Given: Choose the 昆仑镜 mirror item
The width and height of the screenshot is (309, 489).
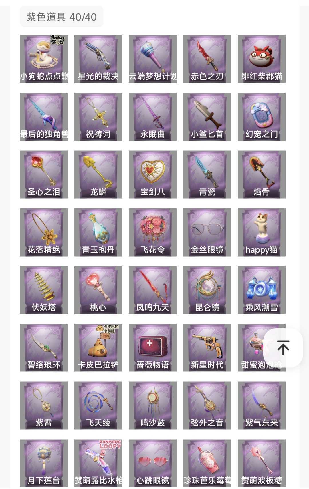Looking at the screenshot, I should point(207,290).
